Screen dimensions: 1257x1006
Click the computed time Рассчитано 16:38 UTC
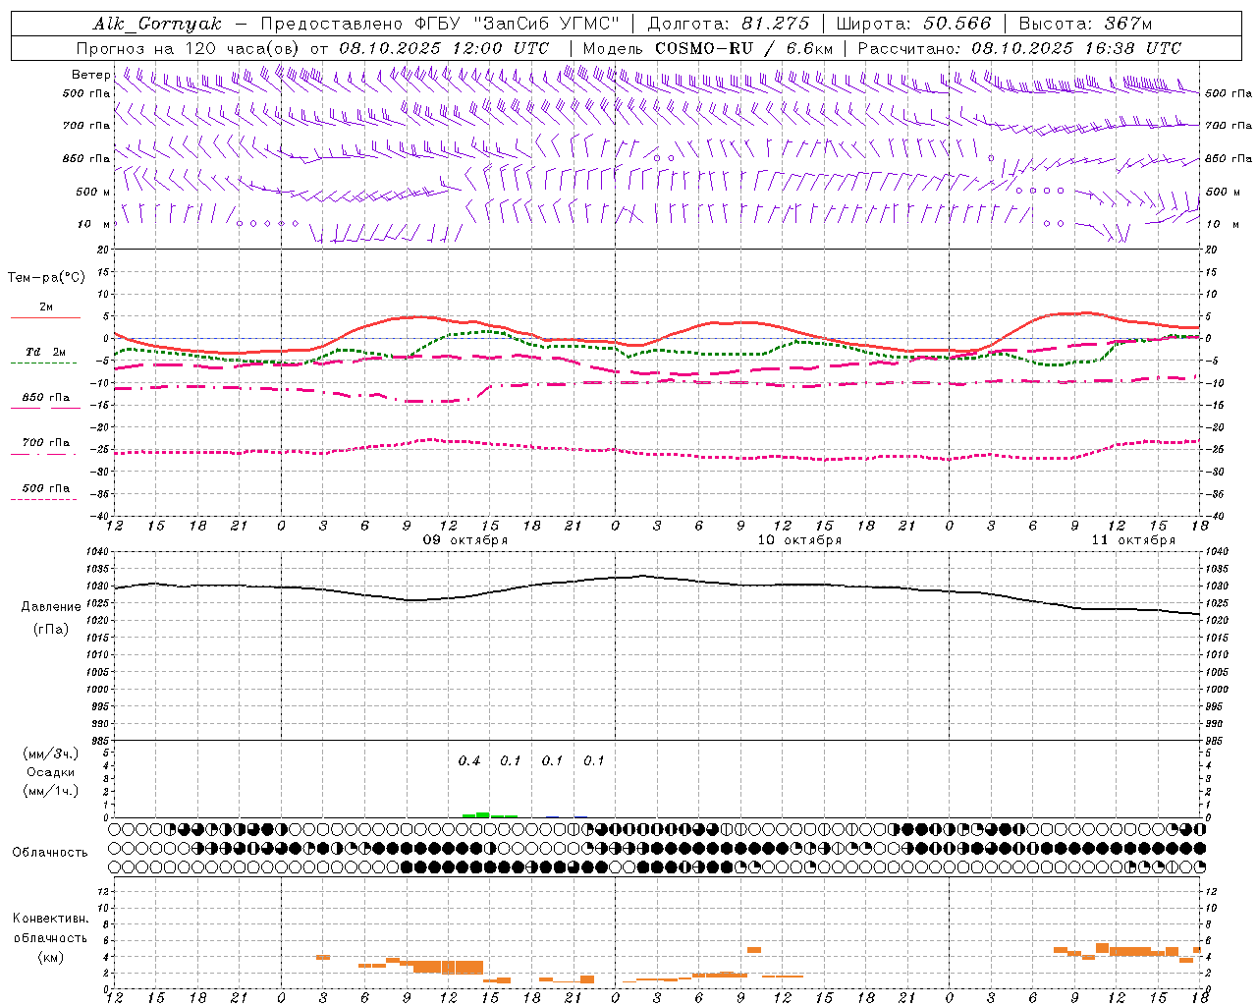click(x=1019, y=48)
